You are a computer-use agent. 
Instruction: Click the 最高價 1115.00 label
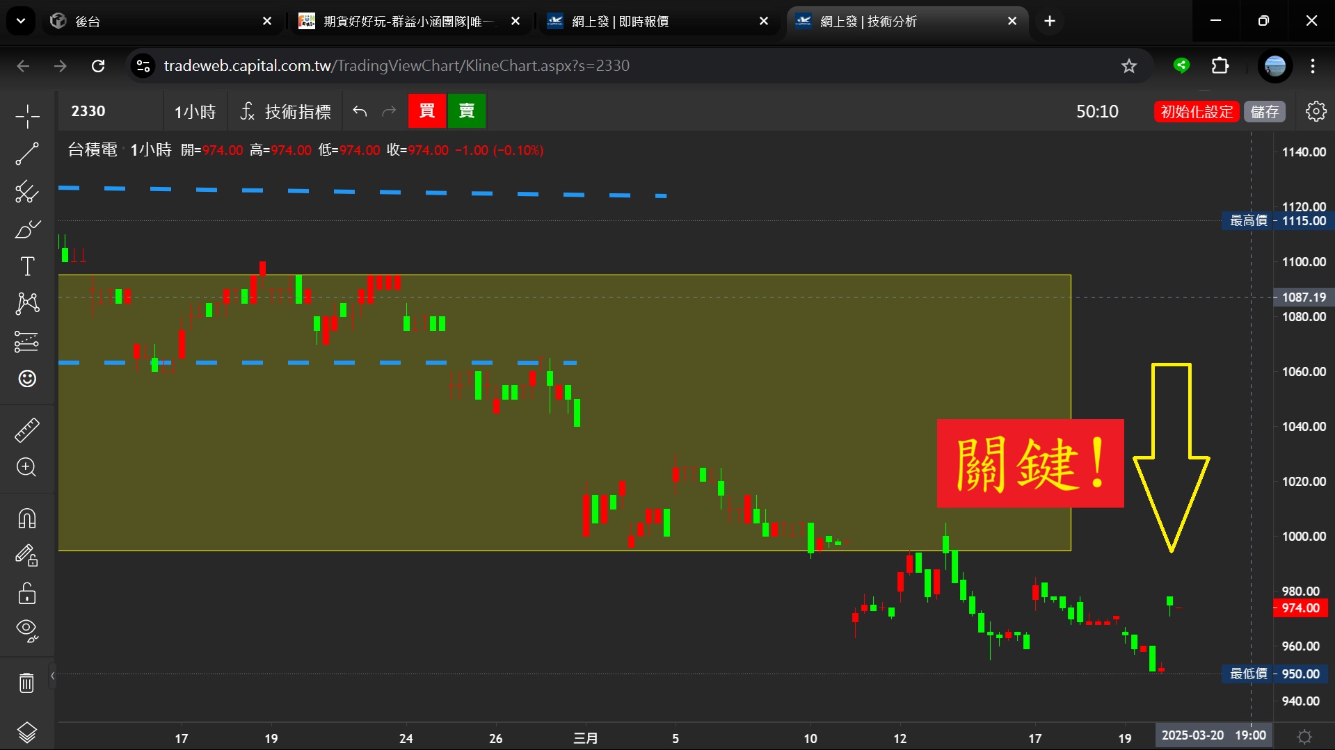1278,221
